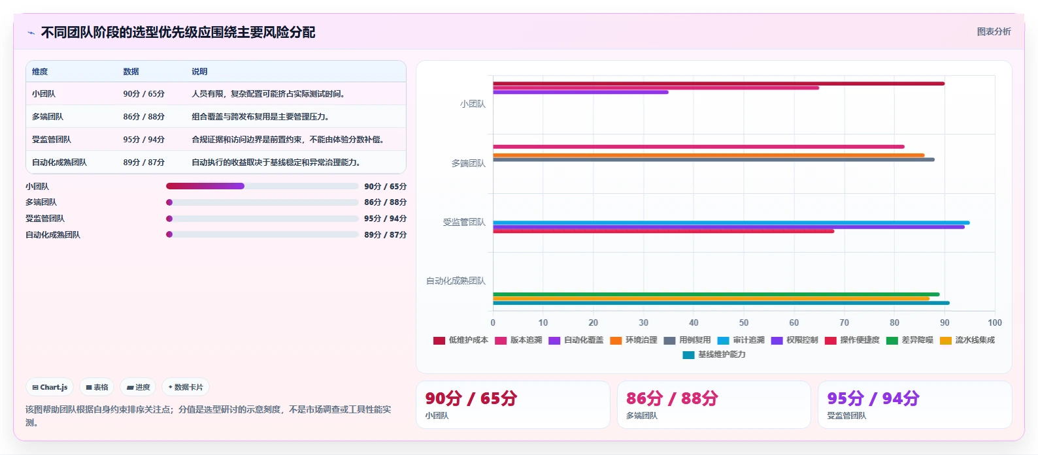Click the 自动化成熟团队 progress bar

262,234
